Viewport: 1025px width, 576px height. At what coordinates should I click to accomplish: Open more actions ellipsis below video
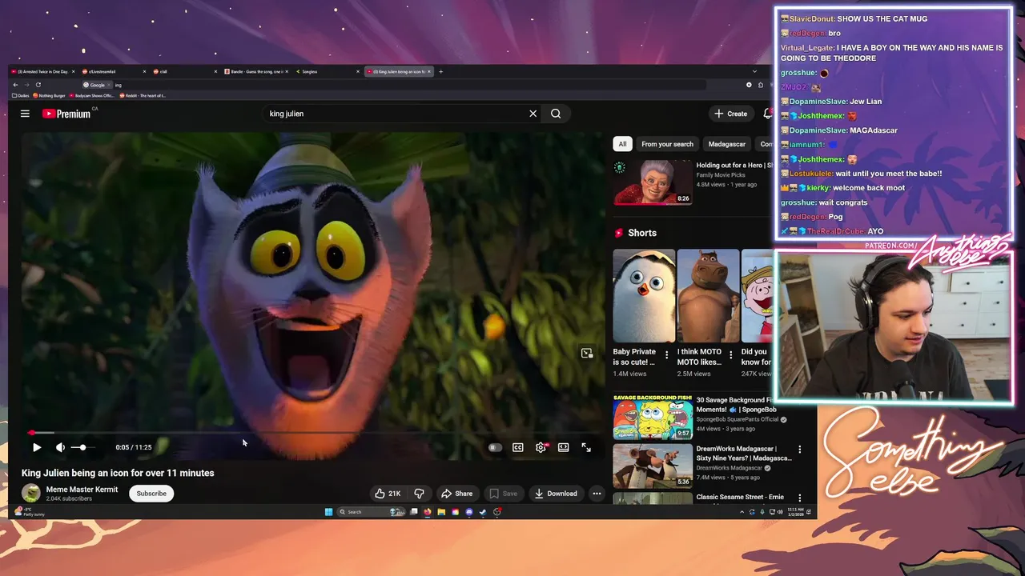click(597, 494)
